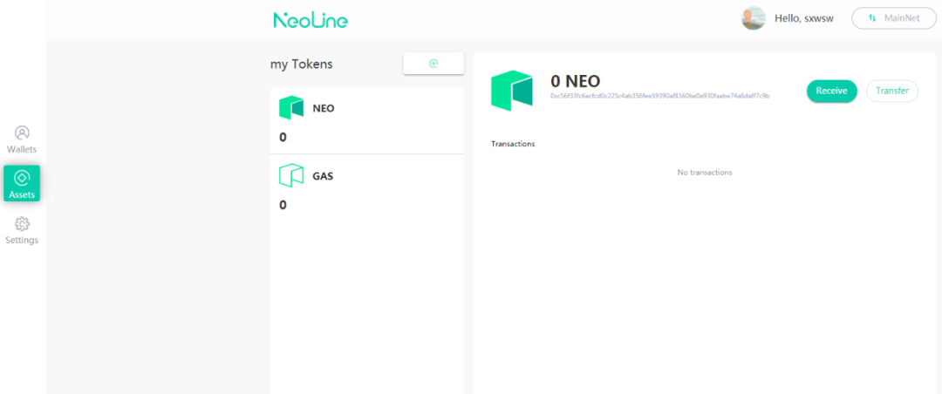The image size is (942, 394).
Task: Add a new token with plus button
Action: (x=433, y=63)
